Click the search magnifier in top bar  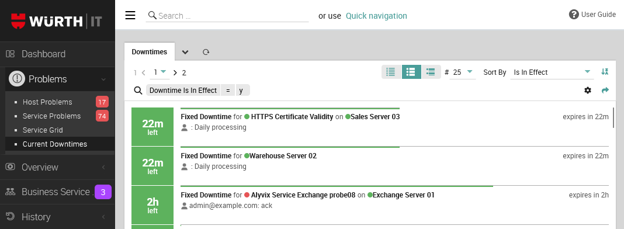click(152, 16)
